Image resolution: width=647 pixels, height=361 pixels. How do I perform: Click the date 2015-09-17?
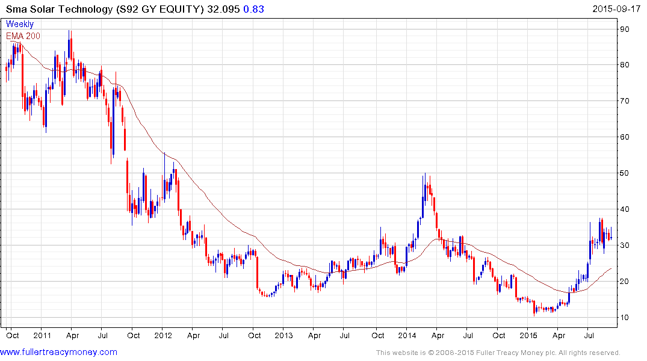click(616, 9)
